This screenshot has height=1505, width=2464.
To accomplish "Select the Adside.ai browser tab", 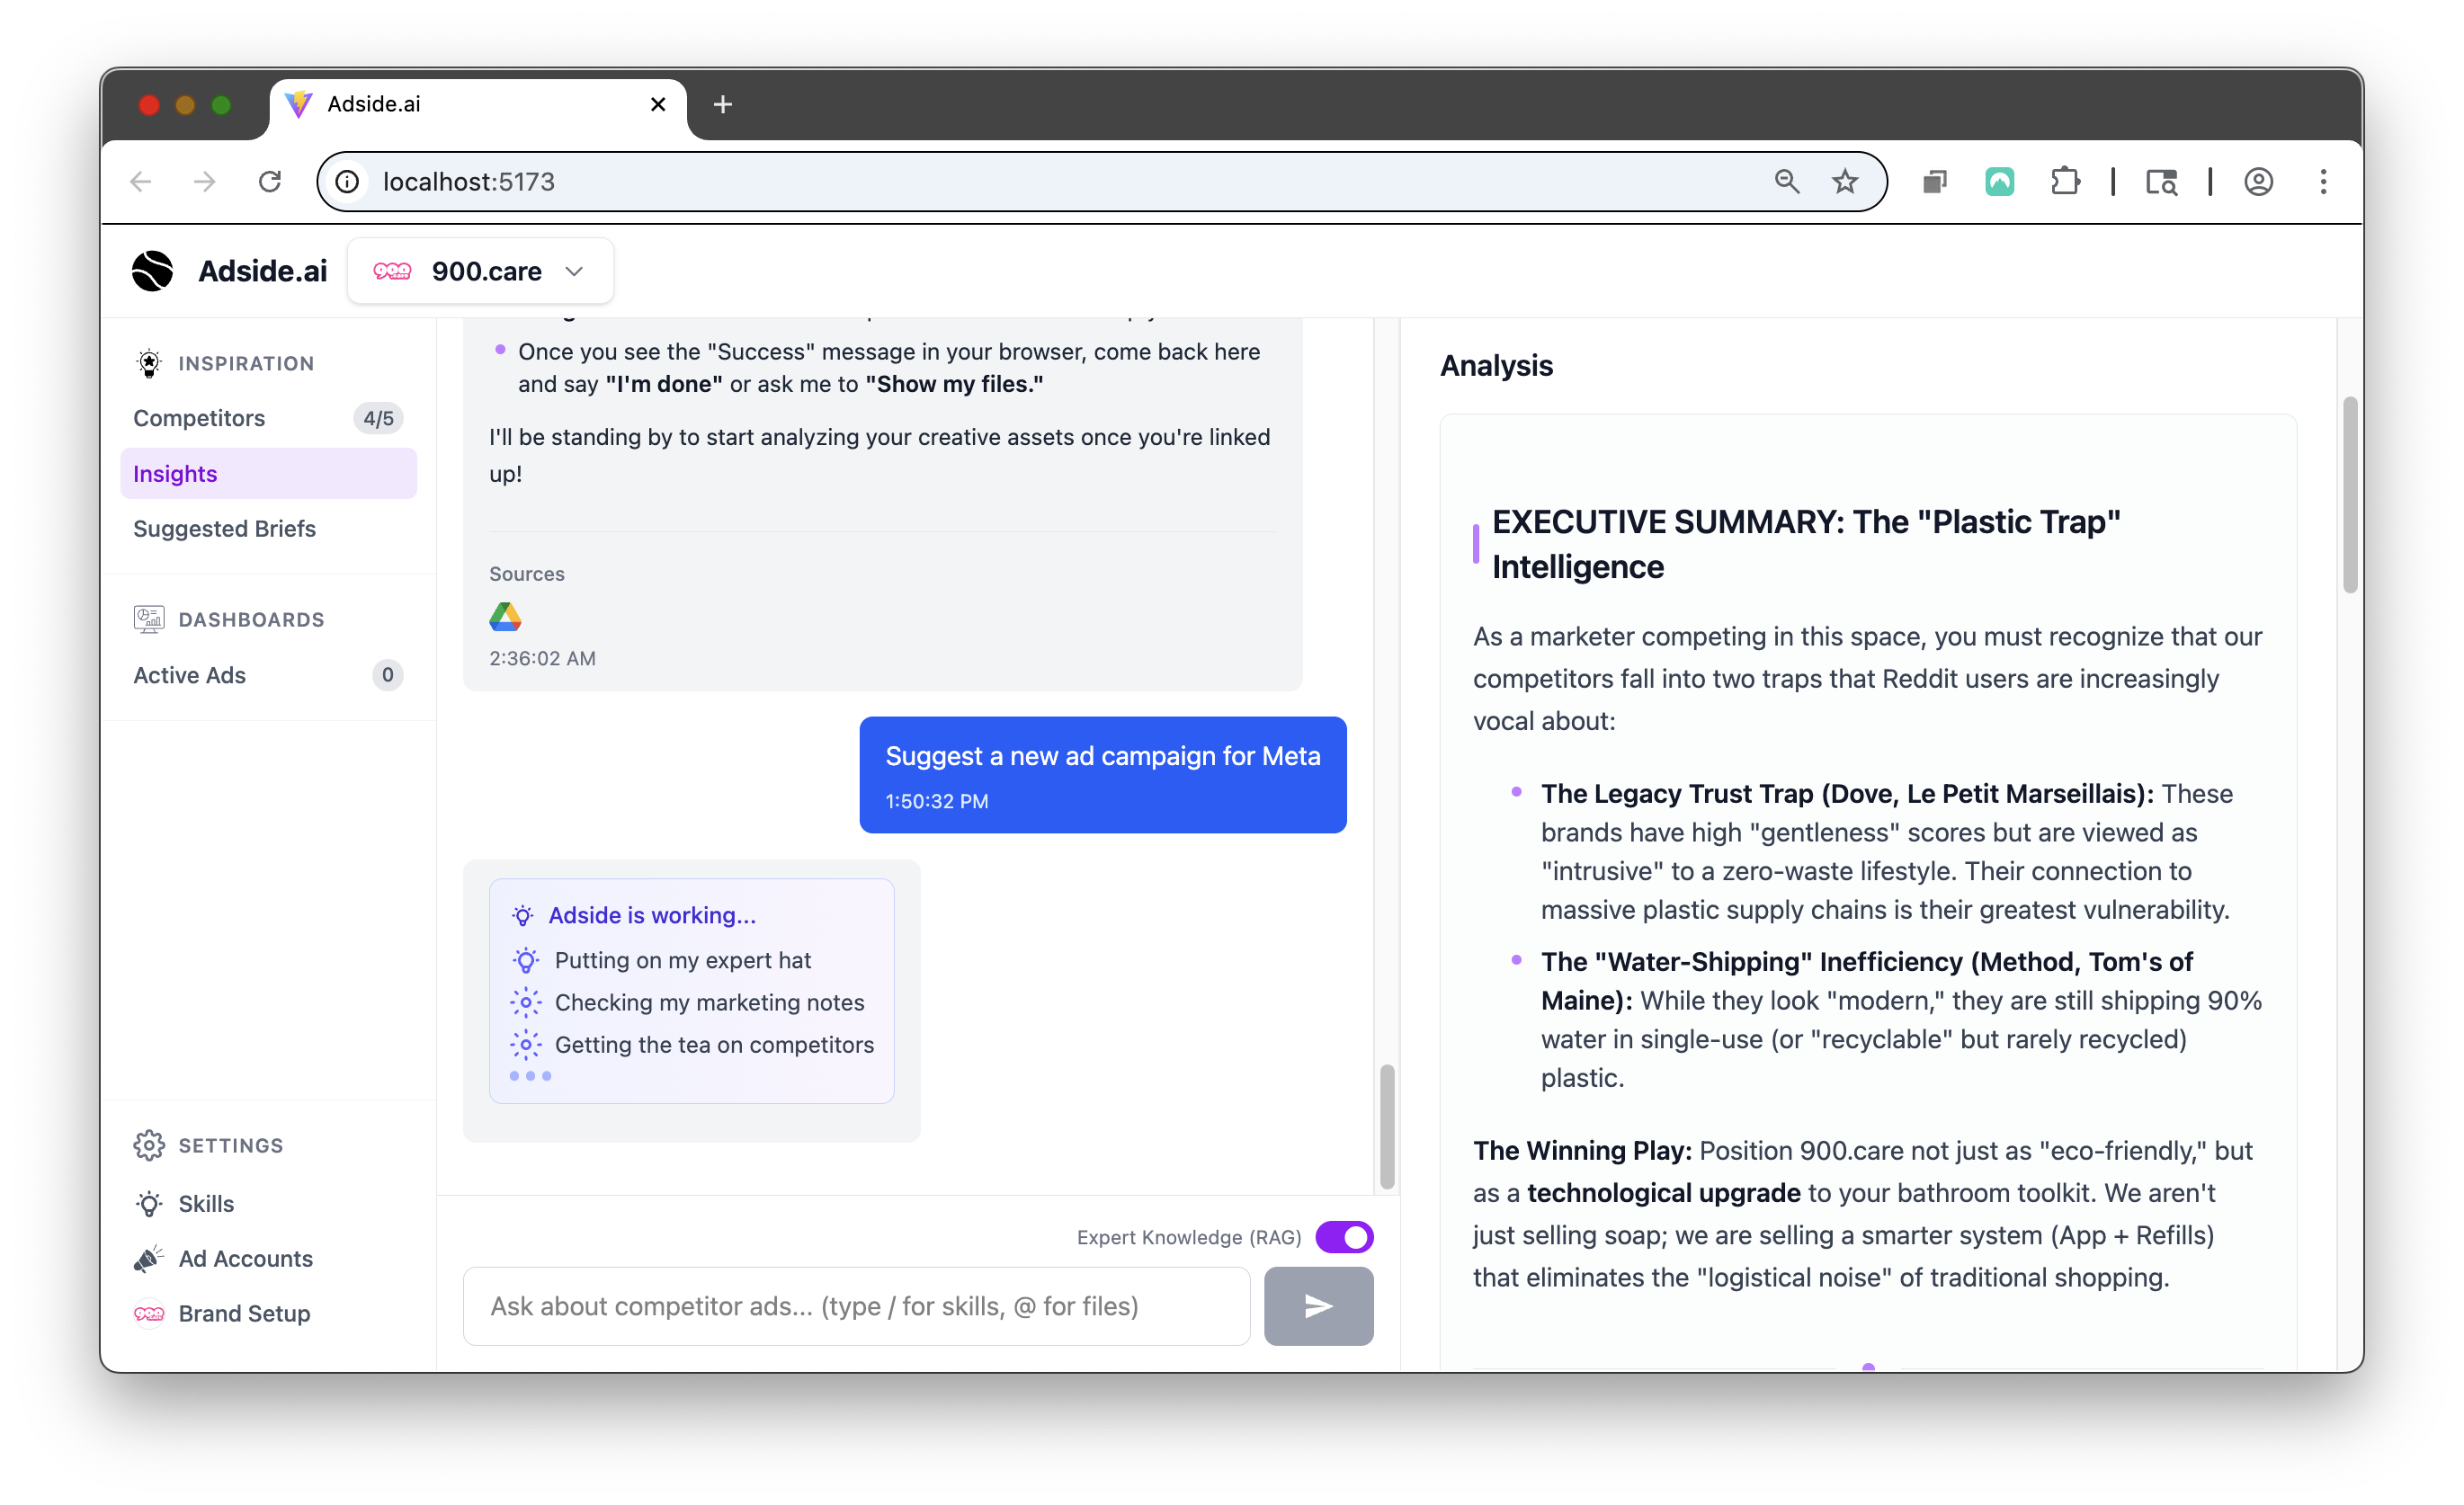I will pos(478,105).
